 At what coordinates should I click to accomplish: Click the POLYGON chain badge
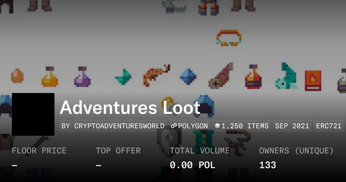pyautogui.click(x=190, y=126)
